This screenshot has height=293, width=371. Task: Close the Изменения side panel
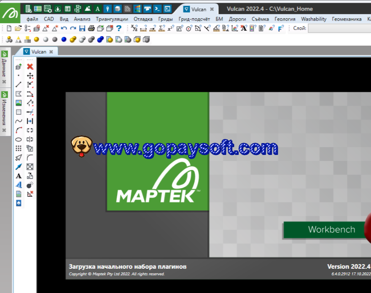click(x=4, y=130)
